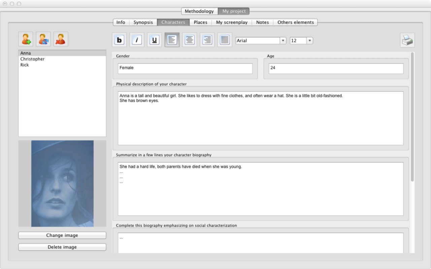Select the My project tab

click(x=234, y=11)
